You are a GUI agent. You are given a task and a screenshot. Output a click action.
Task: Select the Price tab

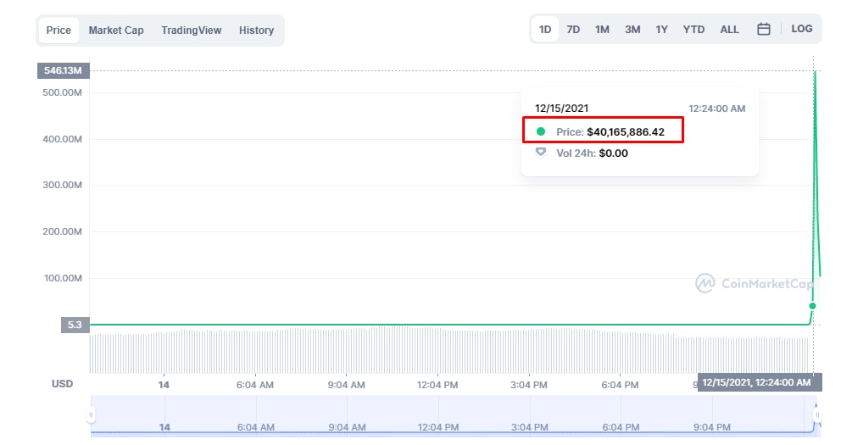[58, 30]
